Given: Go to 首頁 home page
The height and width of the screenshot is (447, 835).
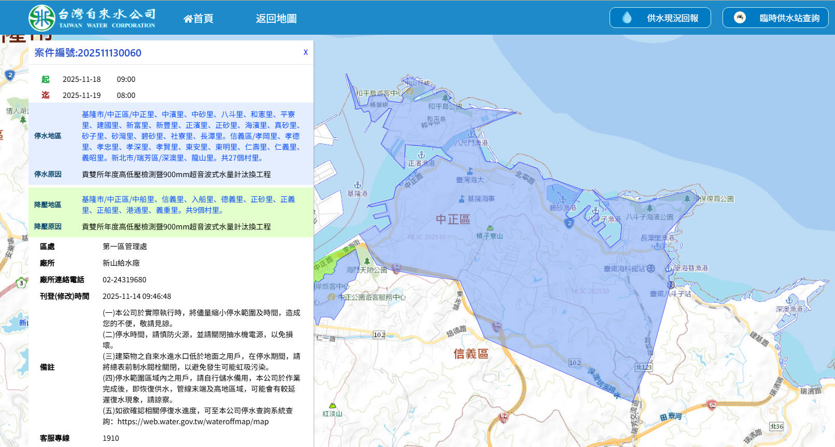Looking at the screenshot, I should tap(199, 19).
